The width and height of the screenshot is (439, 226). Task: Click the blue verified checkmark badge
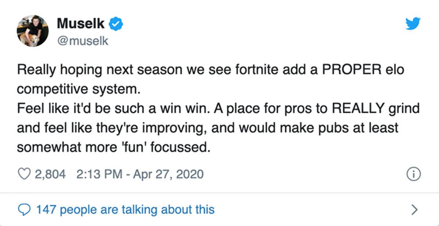(x=116, y=24)
